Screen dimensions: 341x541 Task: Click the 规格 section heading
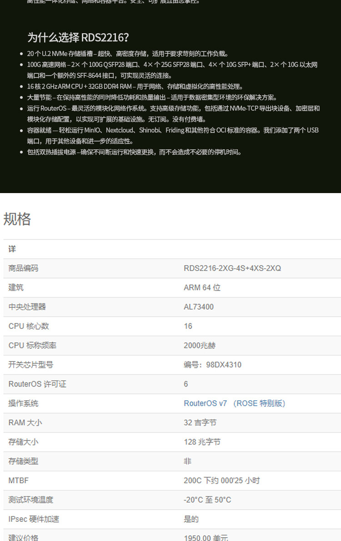(x=17, y=219)
